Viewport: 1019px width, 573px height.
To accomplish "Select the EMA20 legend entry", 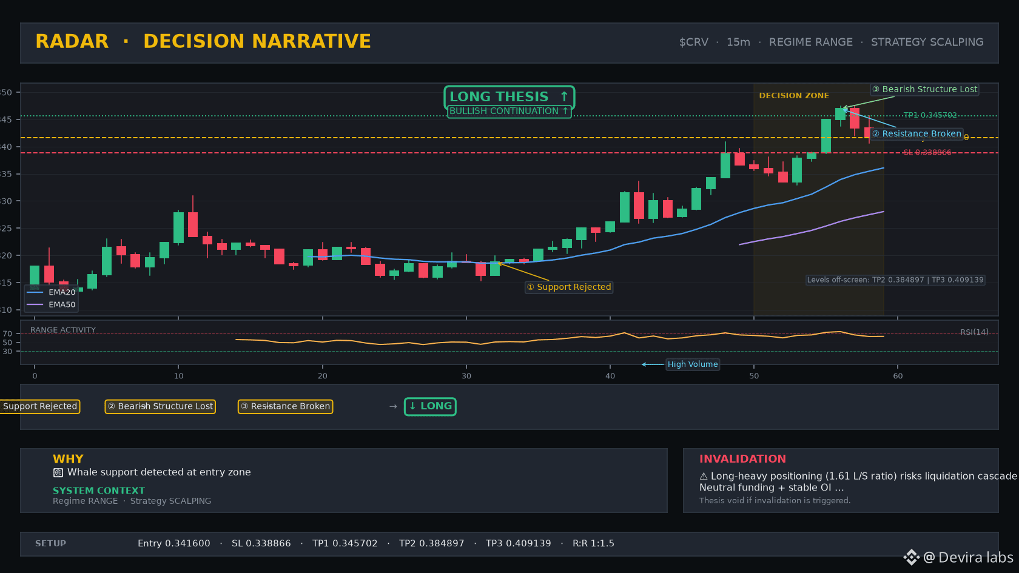I will [52, 292].
